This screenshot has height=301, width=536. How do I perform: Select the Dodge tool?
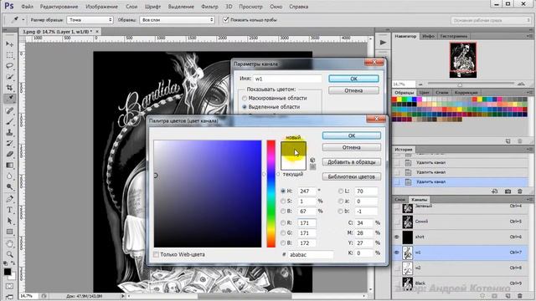9,187
